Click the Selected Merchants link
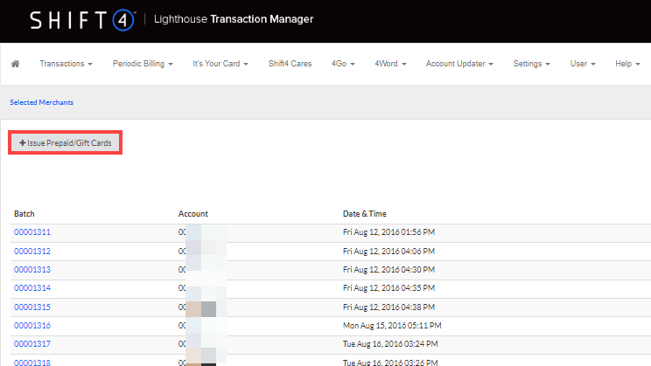 [41, 102]
